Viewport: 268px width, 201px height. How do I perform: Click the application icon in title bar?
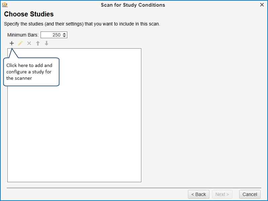click(5, 5)
